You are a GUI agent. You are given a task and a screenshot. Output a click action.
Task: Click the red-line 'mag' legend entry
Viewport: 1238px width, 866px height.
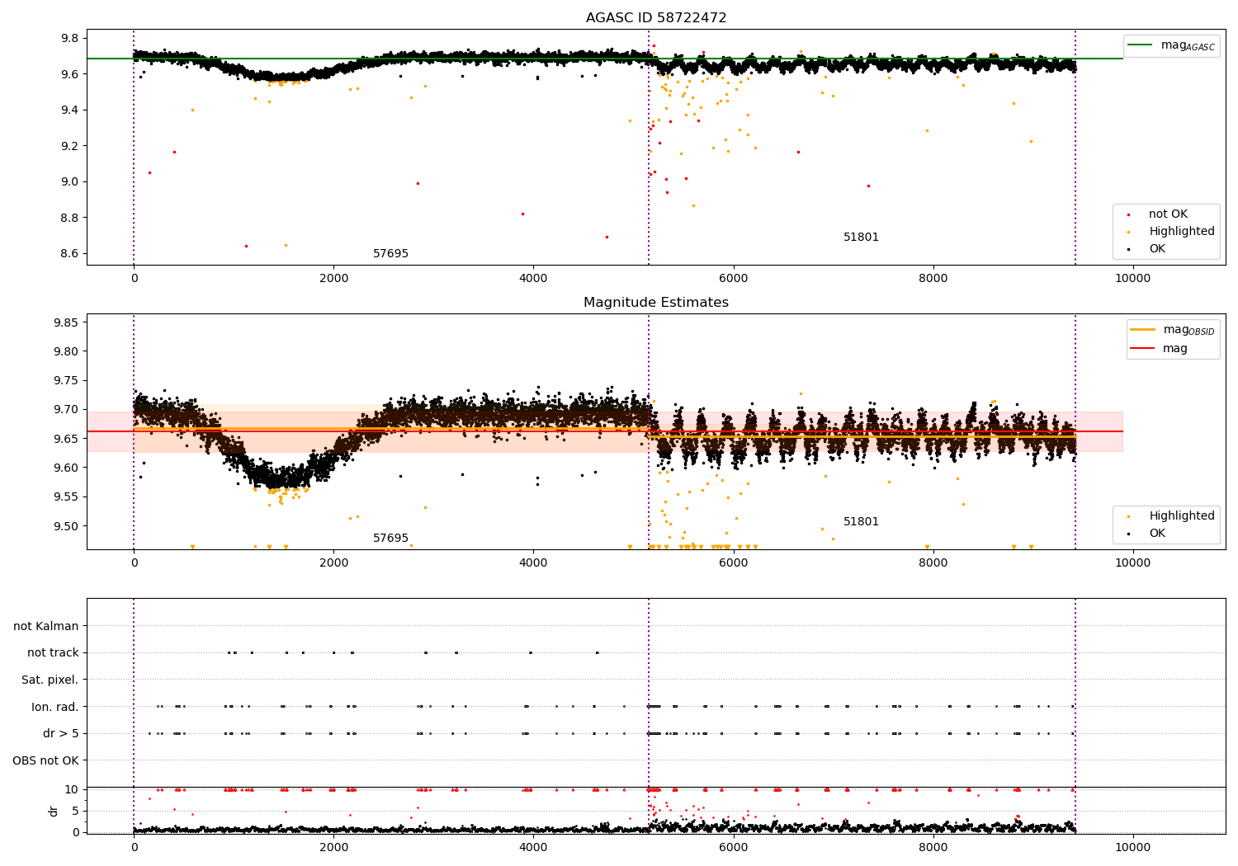[x=1160, y=349]
